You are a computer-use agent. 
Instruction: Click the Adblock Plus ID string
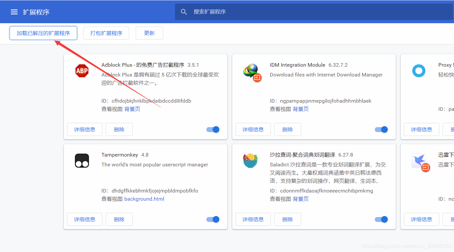[151, 101]
